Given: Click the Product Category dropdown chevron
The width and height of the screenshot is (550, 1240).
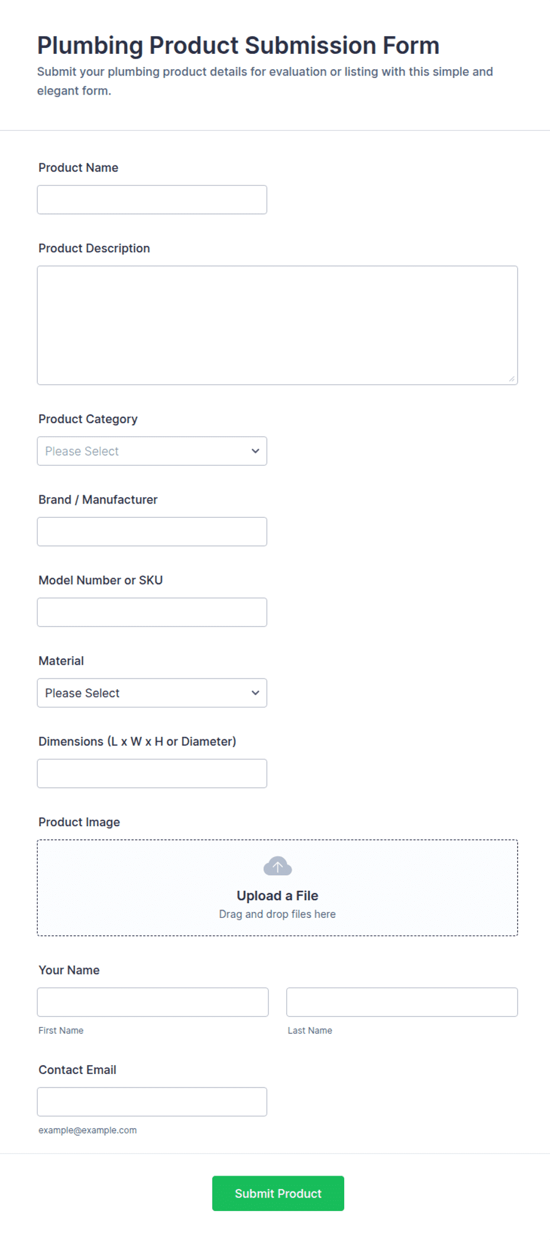Looking at the screenshot, I should coord(255,451).
